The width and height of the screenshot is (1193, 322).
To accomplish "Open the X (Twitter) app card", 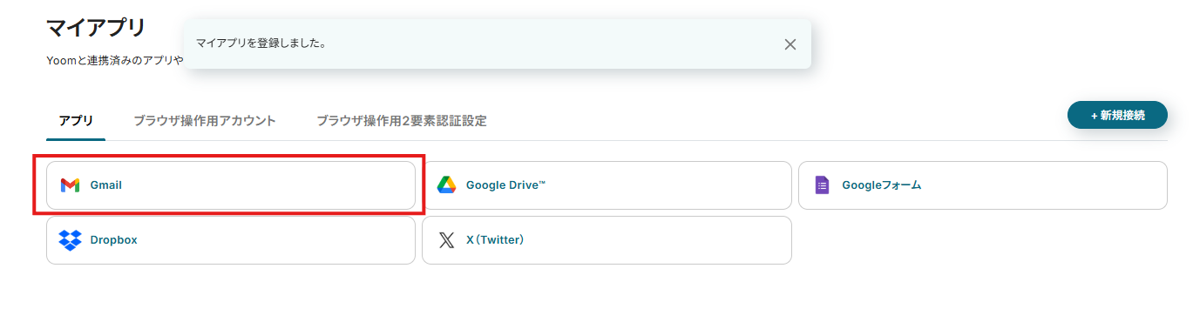I will (x=607, y=240).
